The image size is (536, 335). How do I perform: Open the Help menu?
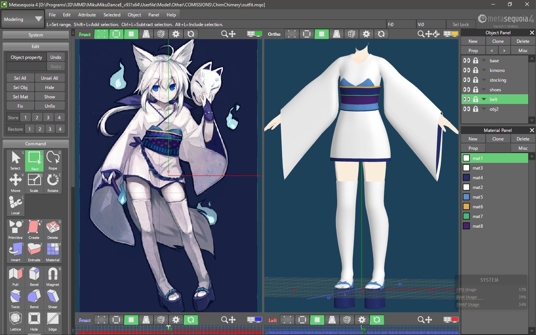[171, 15]
